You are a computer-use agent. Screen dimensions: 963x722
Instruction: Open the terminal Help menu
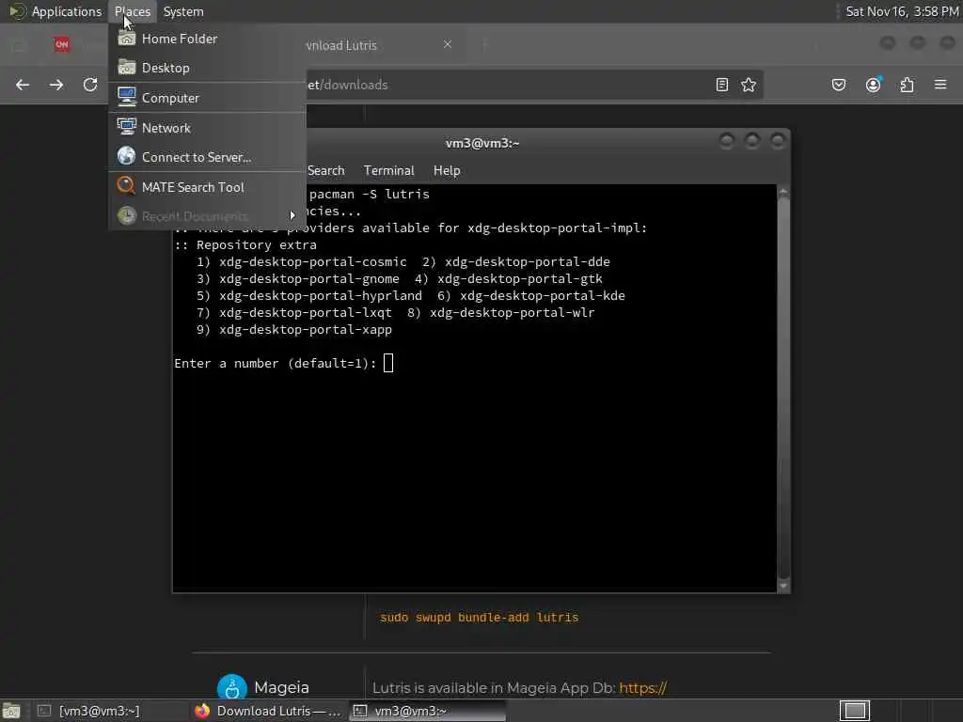tap(447, 171)
